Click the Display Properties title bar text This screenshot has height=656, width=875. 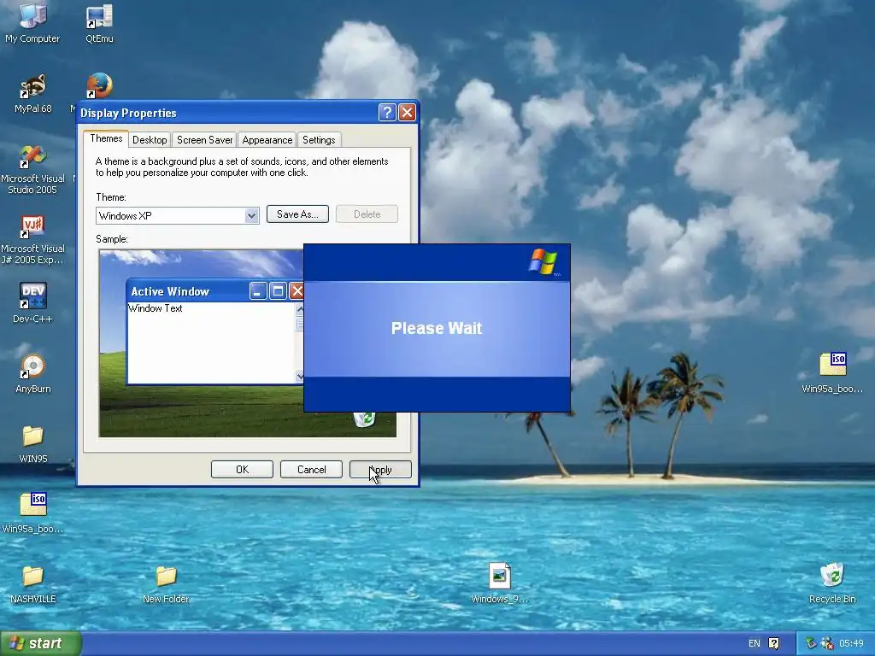[128, 113]
